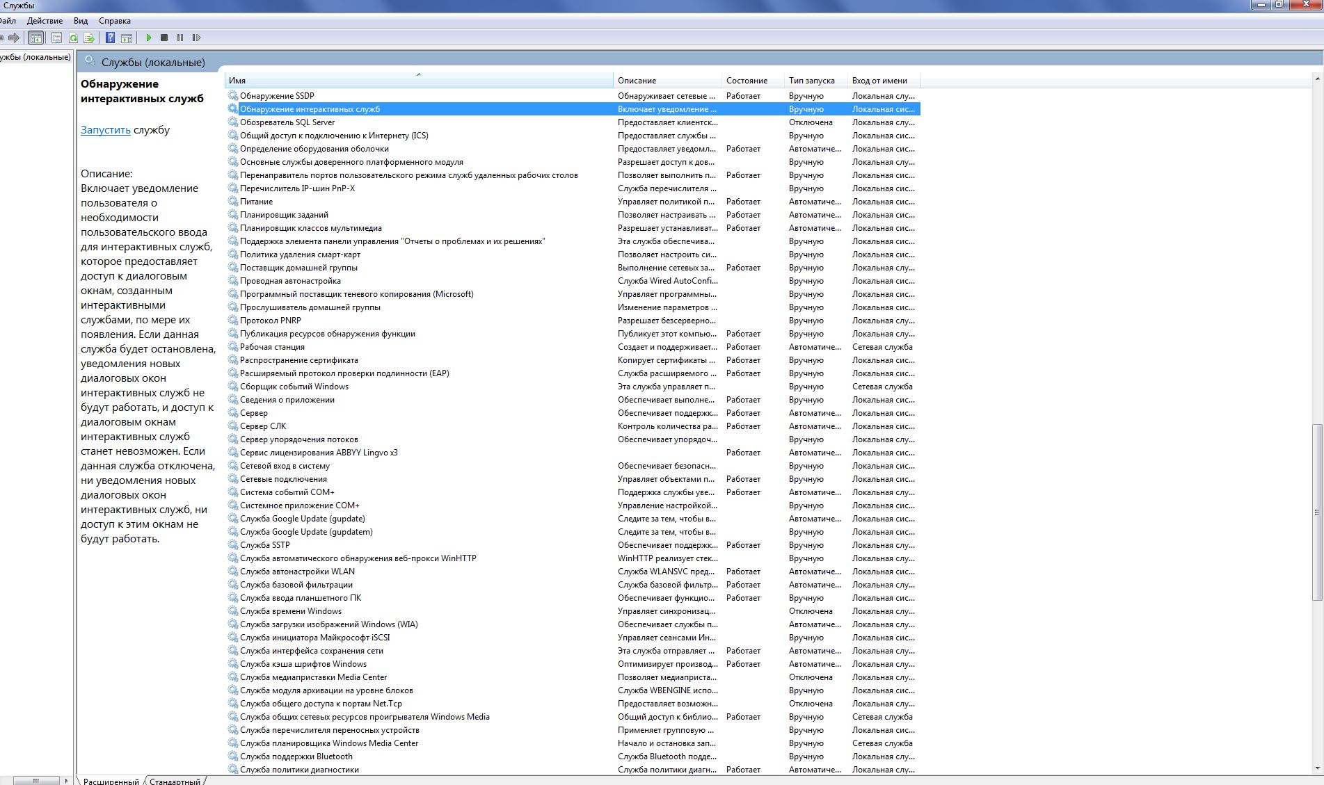Sort by the Имя column header

pos(419,81)
